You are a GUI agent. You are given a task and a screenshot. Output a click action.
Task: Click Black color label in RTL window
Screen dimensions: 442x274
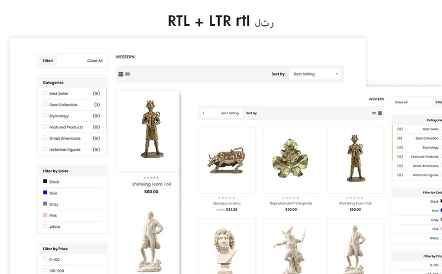[434, 202]
